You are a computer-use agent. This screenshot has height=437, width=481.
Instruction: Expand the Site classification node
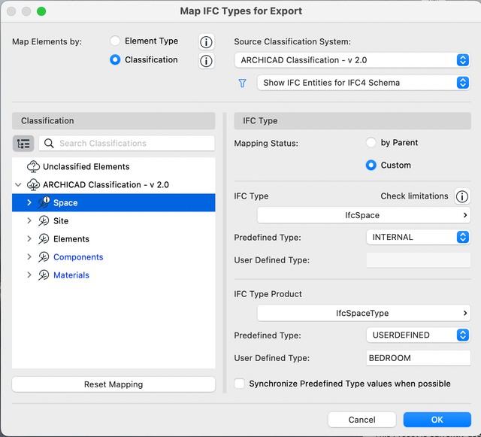click(x=29, y=221)
